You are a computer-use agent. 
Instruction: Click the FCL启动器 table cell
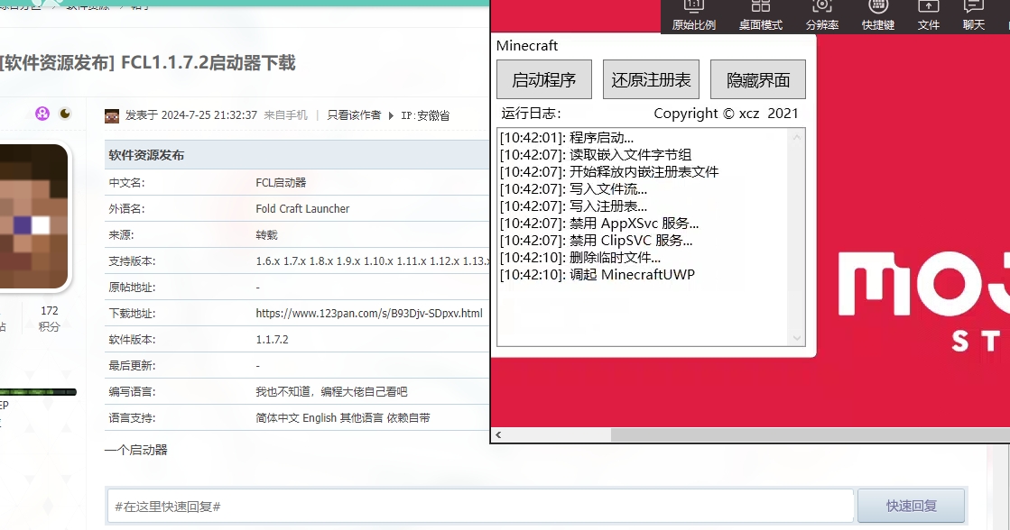click(x=281, y=183)
